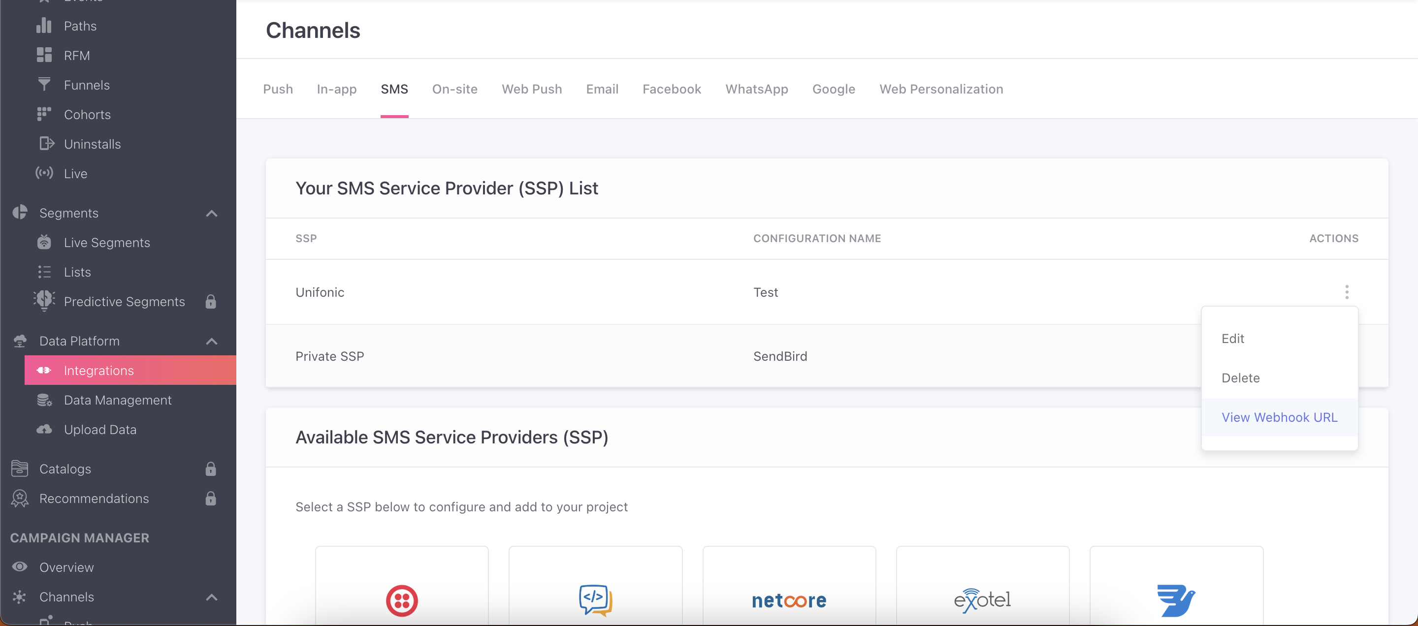The image size is (1418, 626).
Task: Collapse the Channels sidebar section chevron
Action: (x=211, y=597)
